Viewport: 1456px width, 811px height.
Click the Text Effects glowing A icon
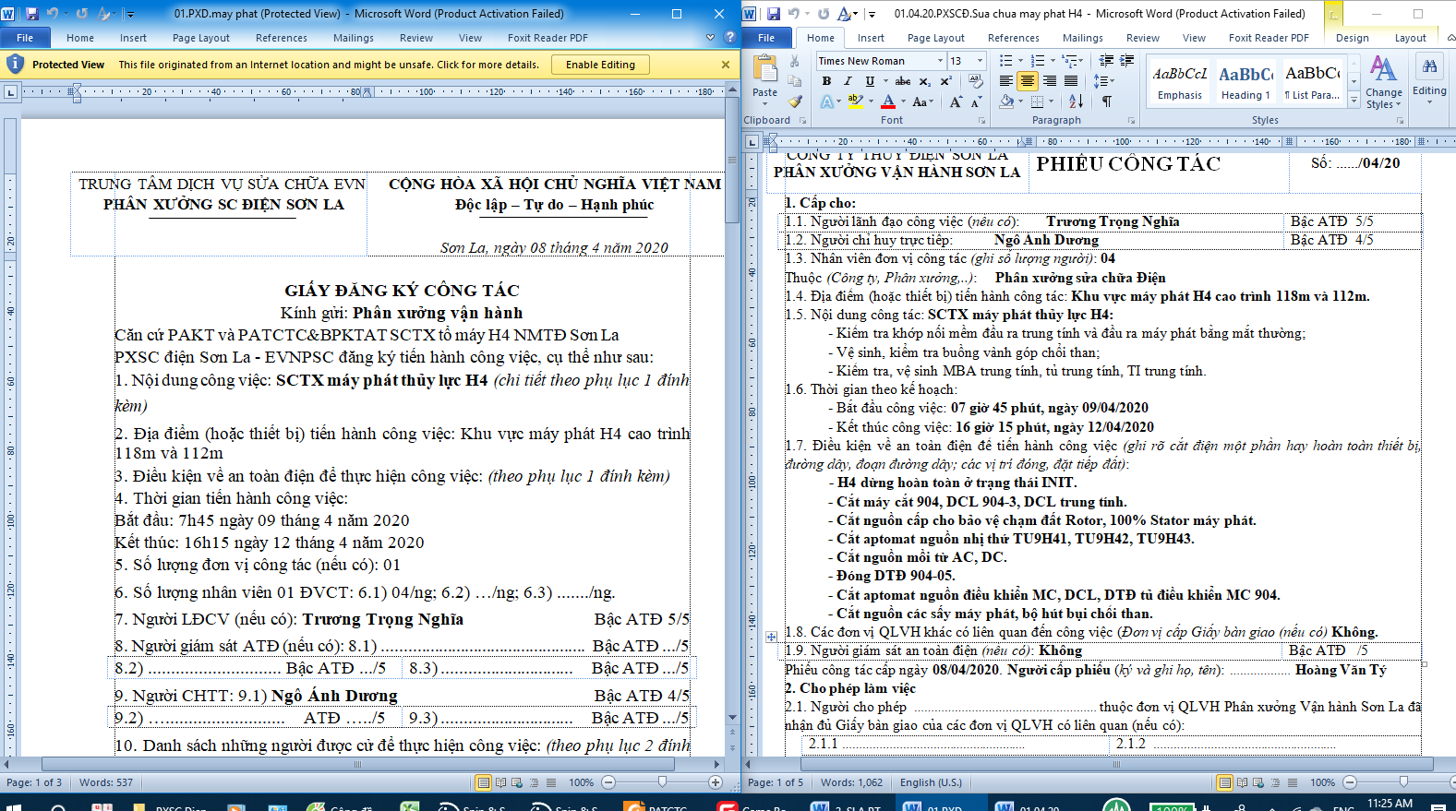click(x=826, y=101)
